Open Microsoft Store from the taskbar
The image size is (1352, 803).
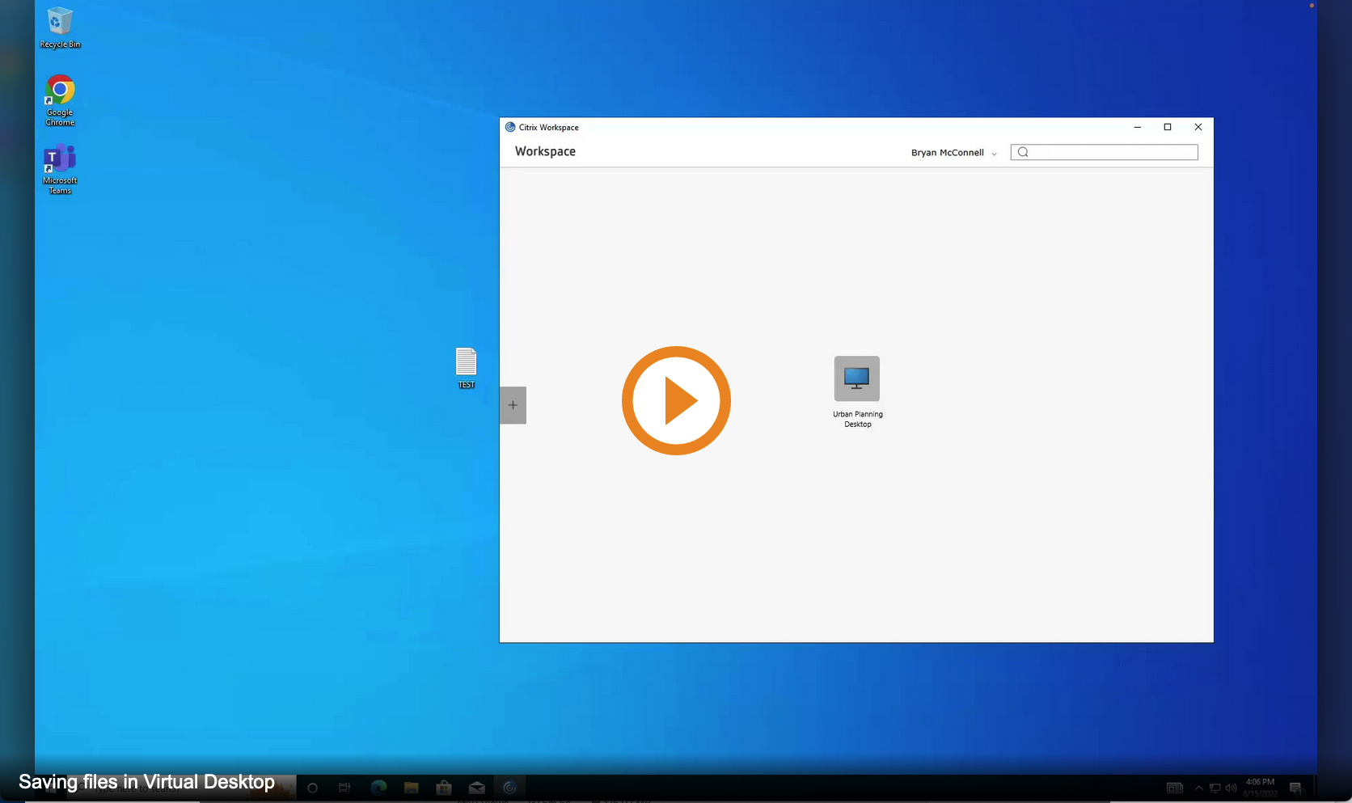444,788
